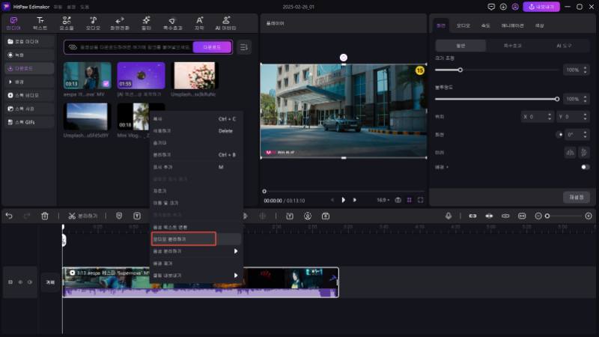Open the Transitions tab icon

click(x=119, y=22)
